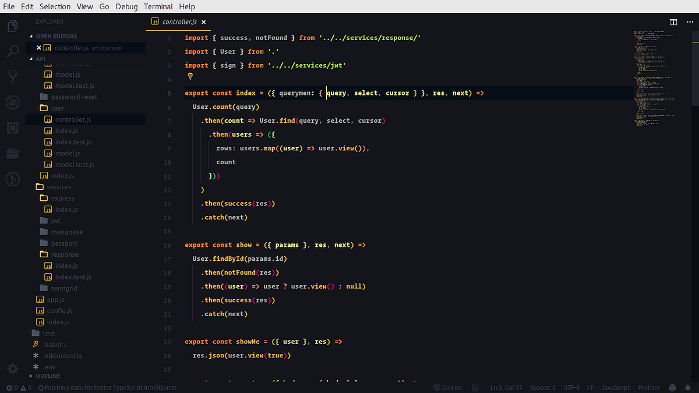This screenshot has width=699, height=393.
Task: Change indentation via Spaces: 2 indicator
Action: (x=542, y=387)
